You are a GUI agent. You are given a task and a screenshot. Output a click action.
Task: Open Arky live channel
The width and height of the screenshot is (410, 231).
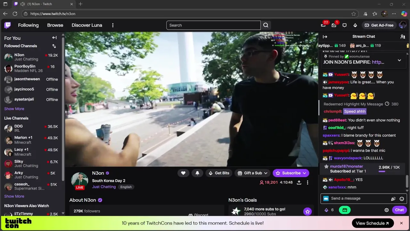pos(31,175)
